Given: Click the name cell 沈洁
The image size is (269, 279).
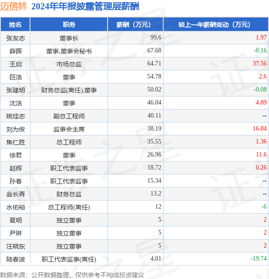Looking at the screenshot, I should point(16,103).
